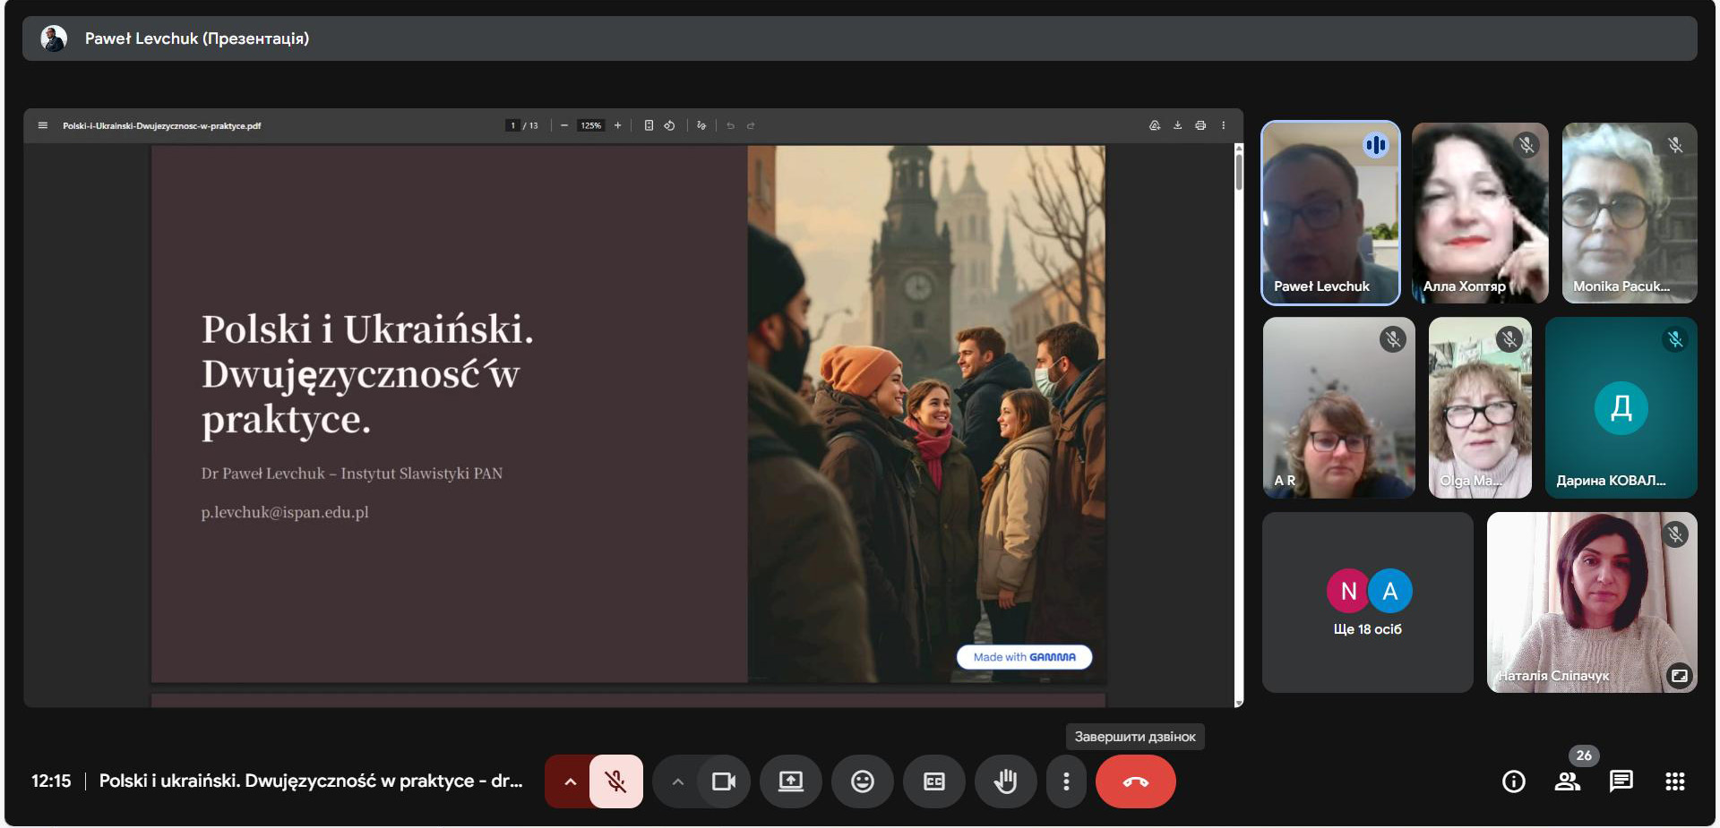Click the 'Ще 18 осіб' participants tile
Screen dimensions: 1720x828
(1367, 602)
